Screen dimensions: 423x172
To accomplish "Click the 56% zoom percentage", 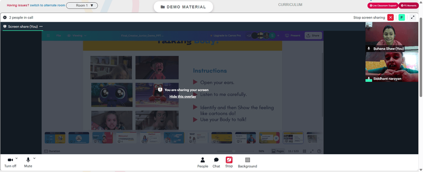I will 261,151.
